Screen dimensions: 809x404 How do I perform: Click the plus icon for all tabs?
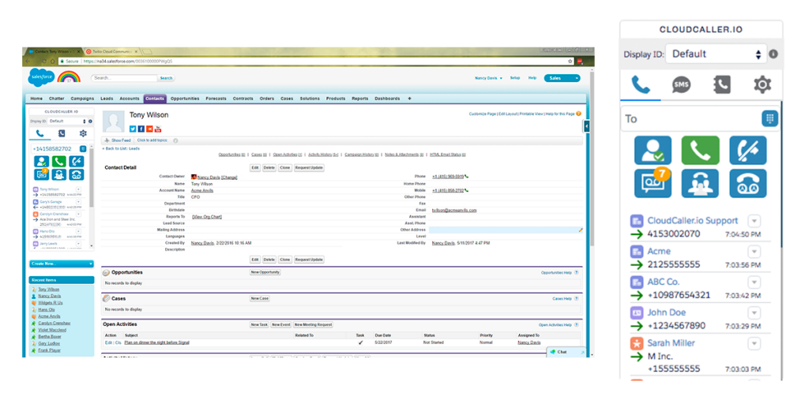(410, 99)
